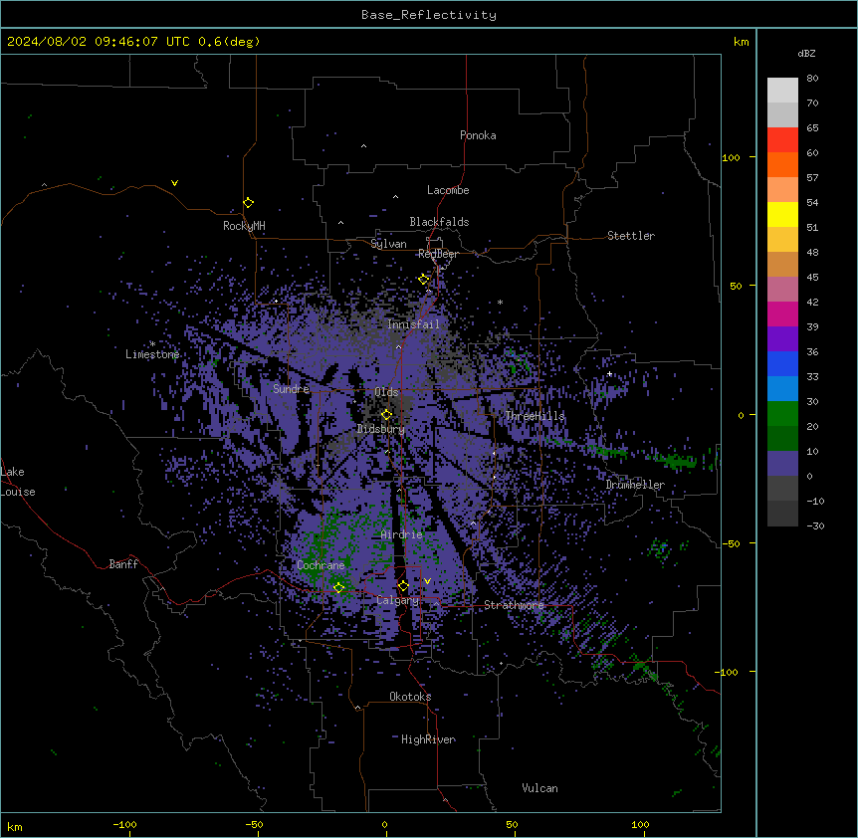Click the ThreeHills label

tap(535, 416)
